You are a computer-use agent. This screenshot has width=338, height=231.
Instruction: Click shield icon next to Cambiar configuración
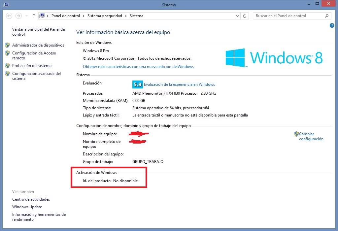click(x=296, y=134)
